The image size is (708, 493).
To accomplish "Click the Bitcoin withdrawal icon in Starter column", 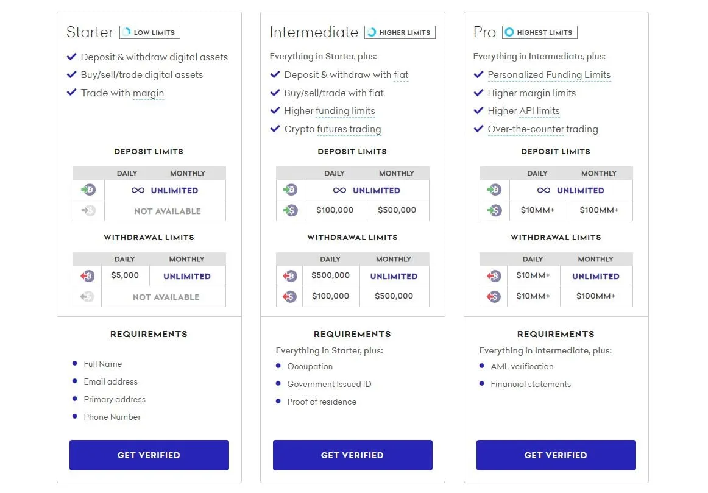I will coord(88,275).
